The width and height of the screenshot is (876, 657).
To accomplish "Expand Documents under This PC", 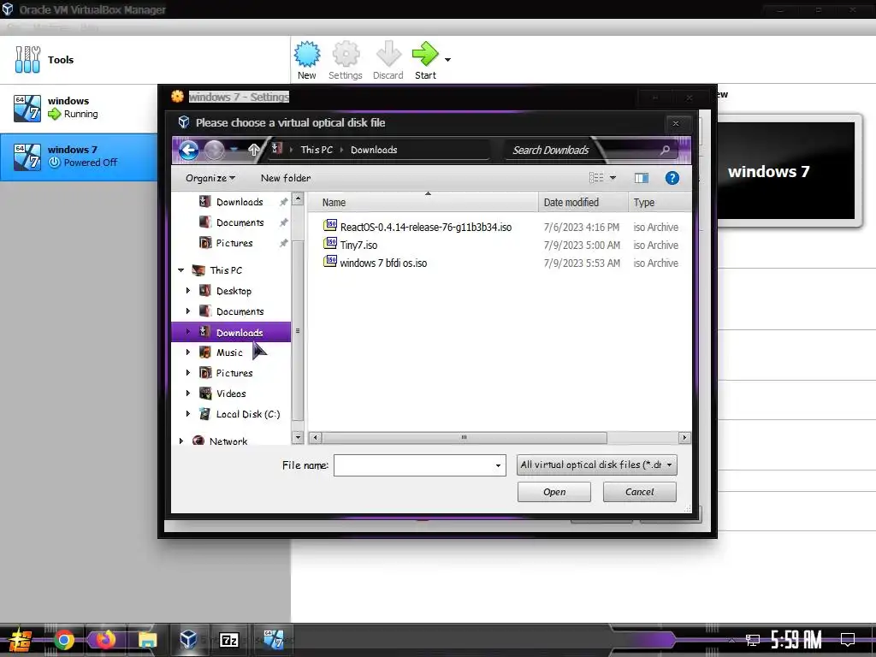I will click(x=187, y=311).
